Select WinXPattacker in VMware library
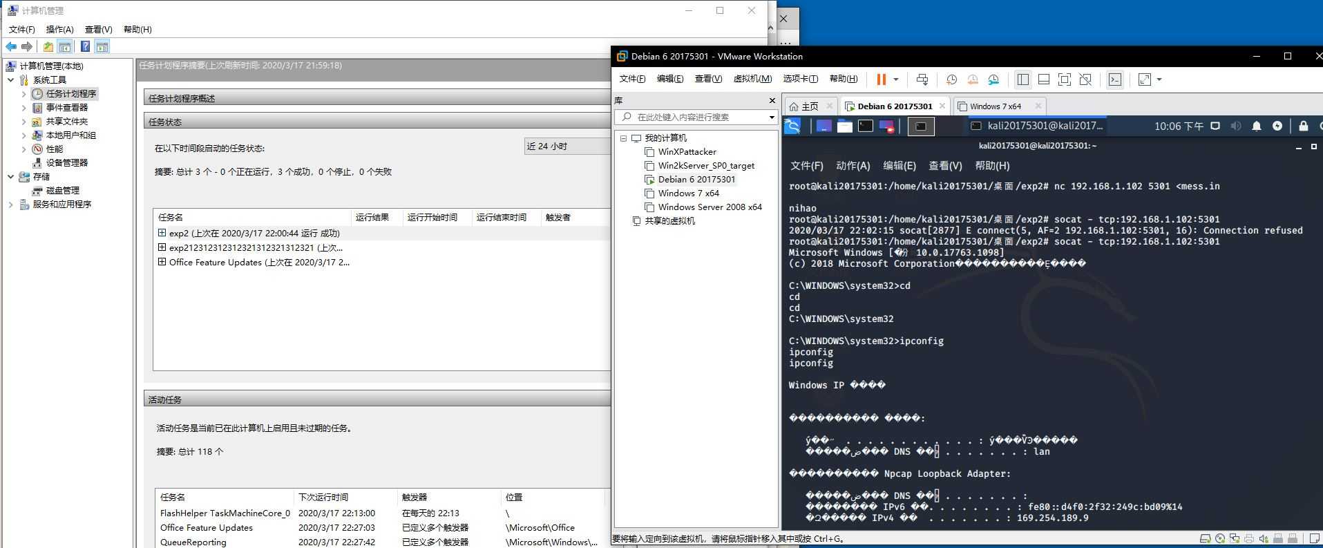The height and width of the screenshot is (548, 1323). click(687, 152)
